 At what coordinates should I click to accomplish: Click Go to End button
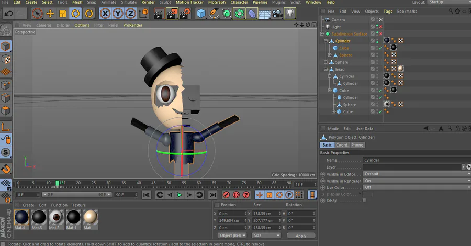coord(213,195)
